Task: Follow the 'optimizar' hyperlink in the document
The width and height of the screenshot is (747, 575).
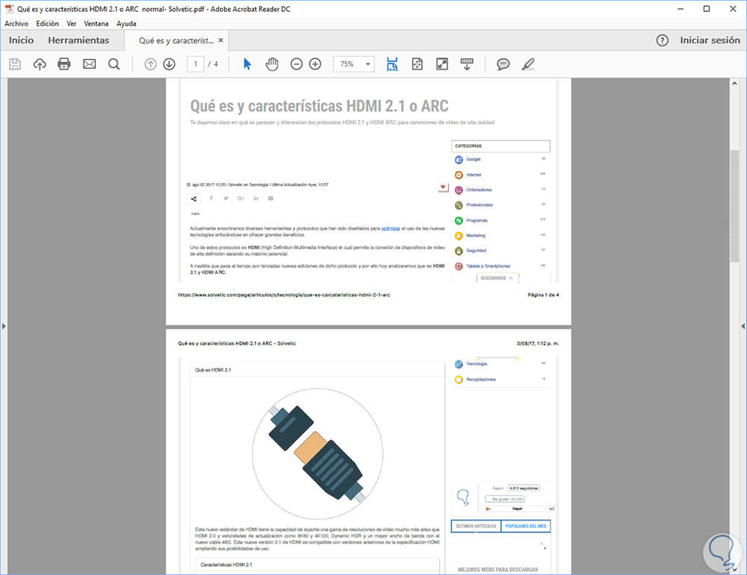Action: coord(391,227)
